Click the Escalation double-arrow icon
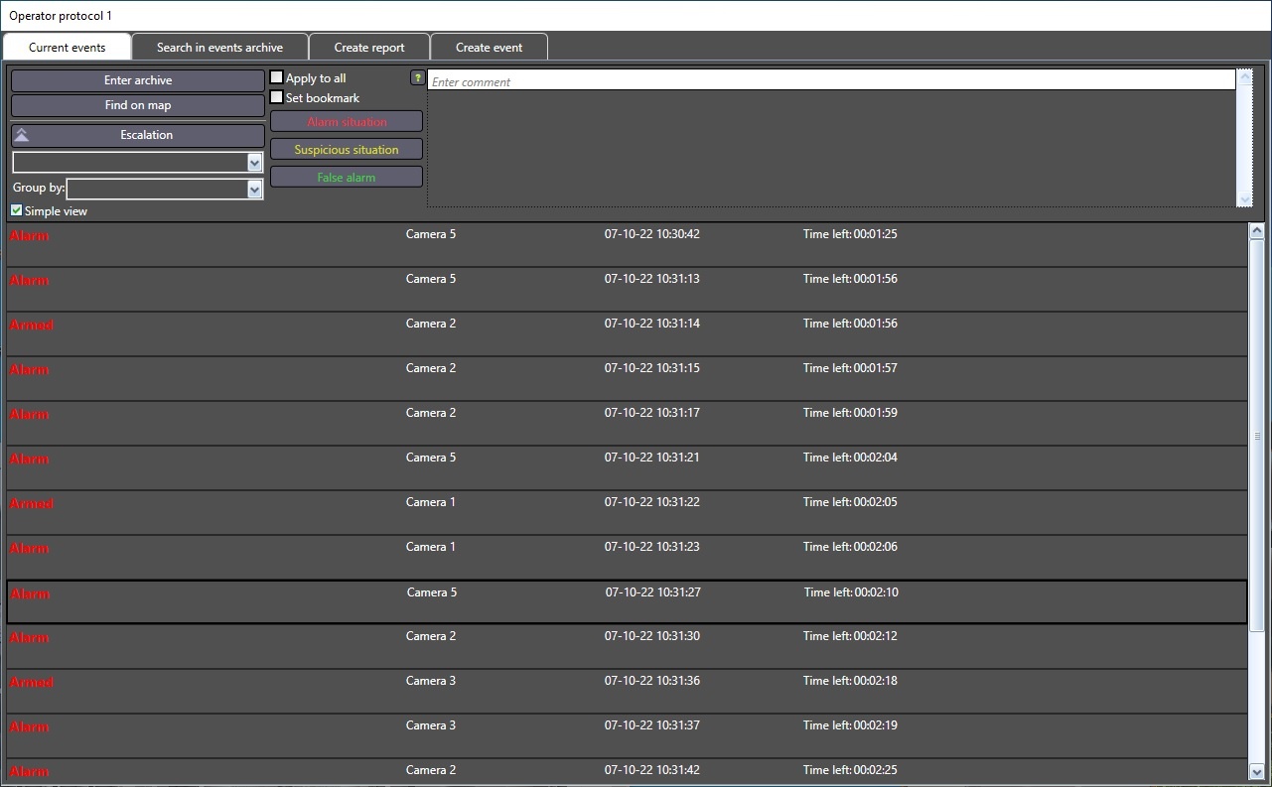Viewport: 1272px width, 787px height. (x=22, y=136)
